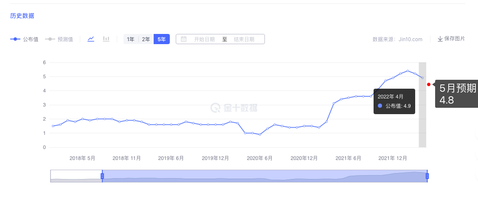Click the save image download icon
This screenshot has height=199, width=478.
tap(440, 39)
